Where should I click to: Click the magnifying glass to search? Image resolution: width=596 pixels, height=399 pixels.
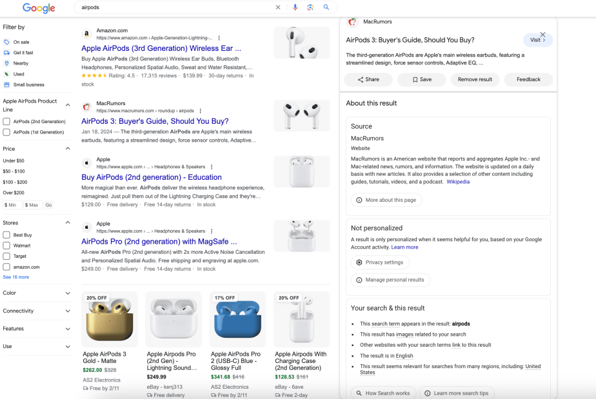(326, 7)
